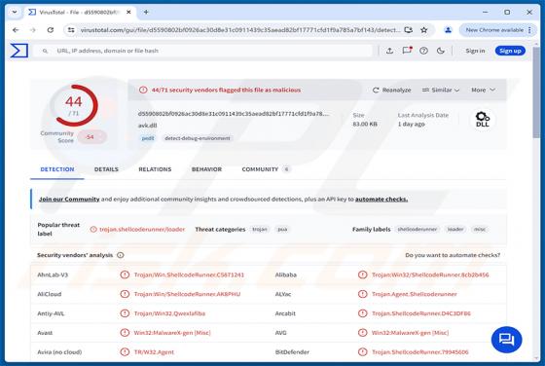Viewport: 545px width, 366px height.
Task: Click the Trojan/Win32.Qwexlafiba detection text
Action: 169,313
